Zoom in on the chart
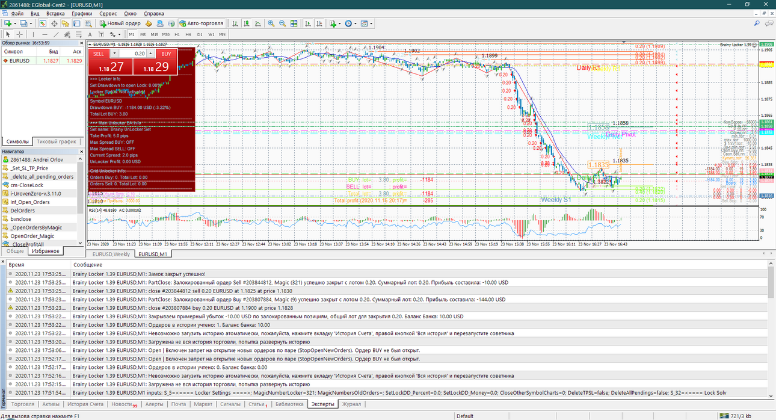 [271, 23]
